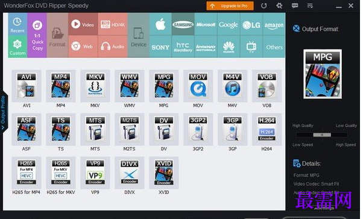The width and height of the screenshot is (363, 219).
Task: Show Lenovo Motorola device profiles
Action: [x=206, y=46]
